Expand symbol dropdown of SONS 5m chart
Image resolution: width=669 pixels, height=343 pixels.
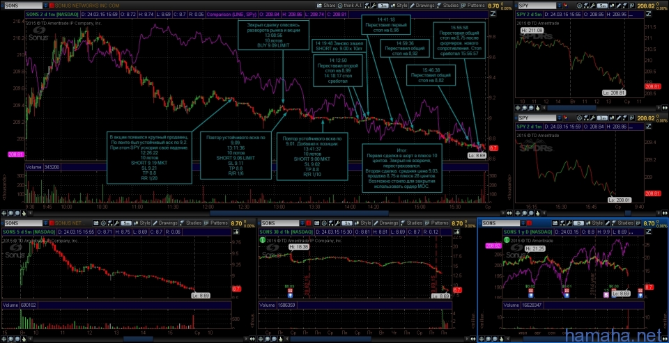coord(45,223)
